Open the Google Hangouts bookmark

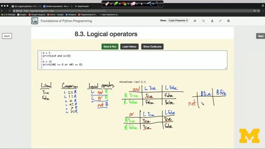tap(37, 15)
